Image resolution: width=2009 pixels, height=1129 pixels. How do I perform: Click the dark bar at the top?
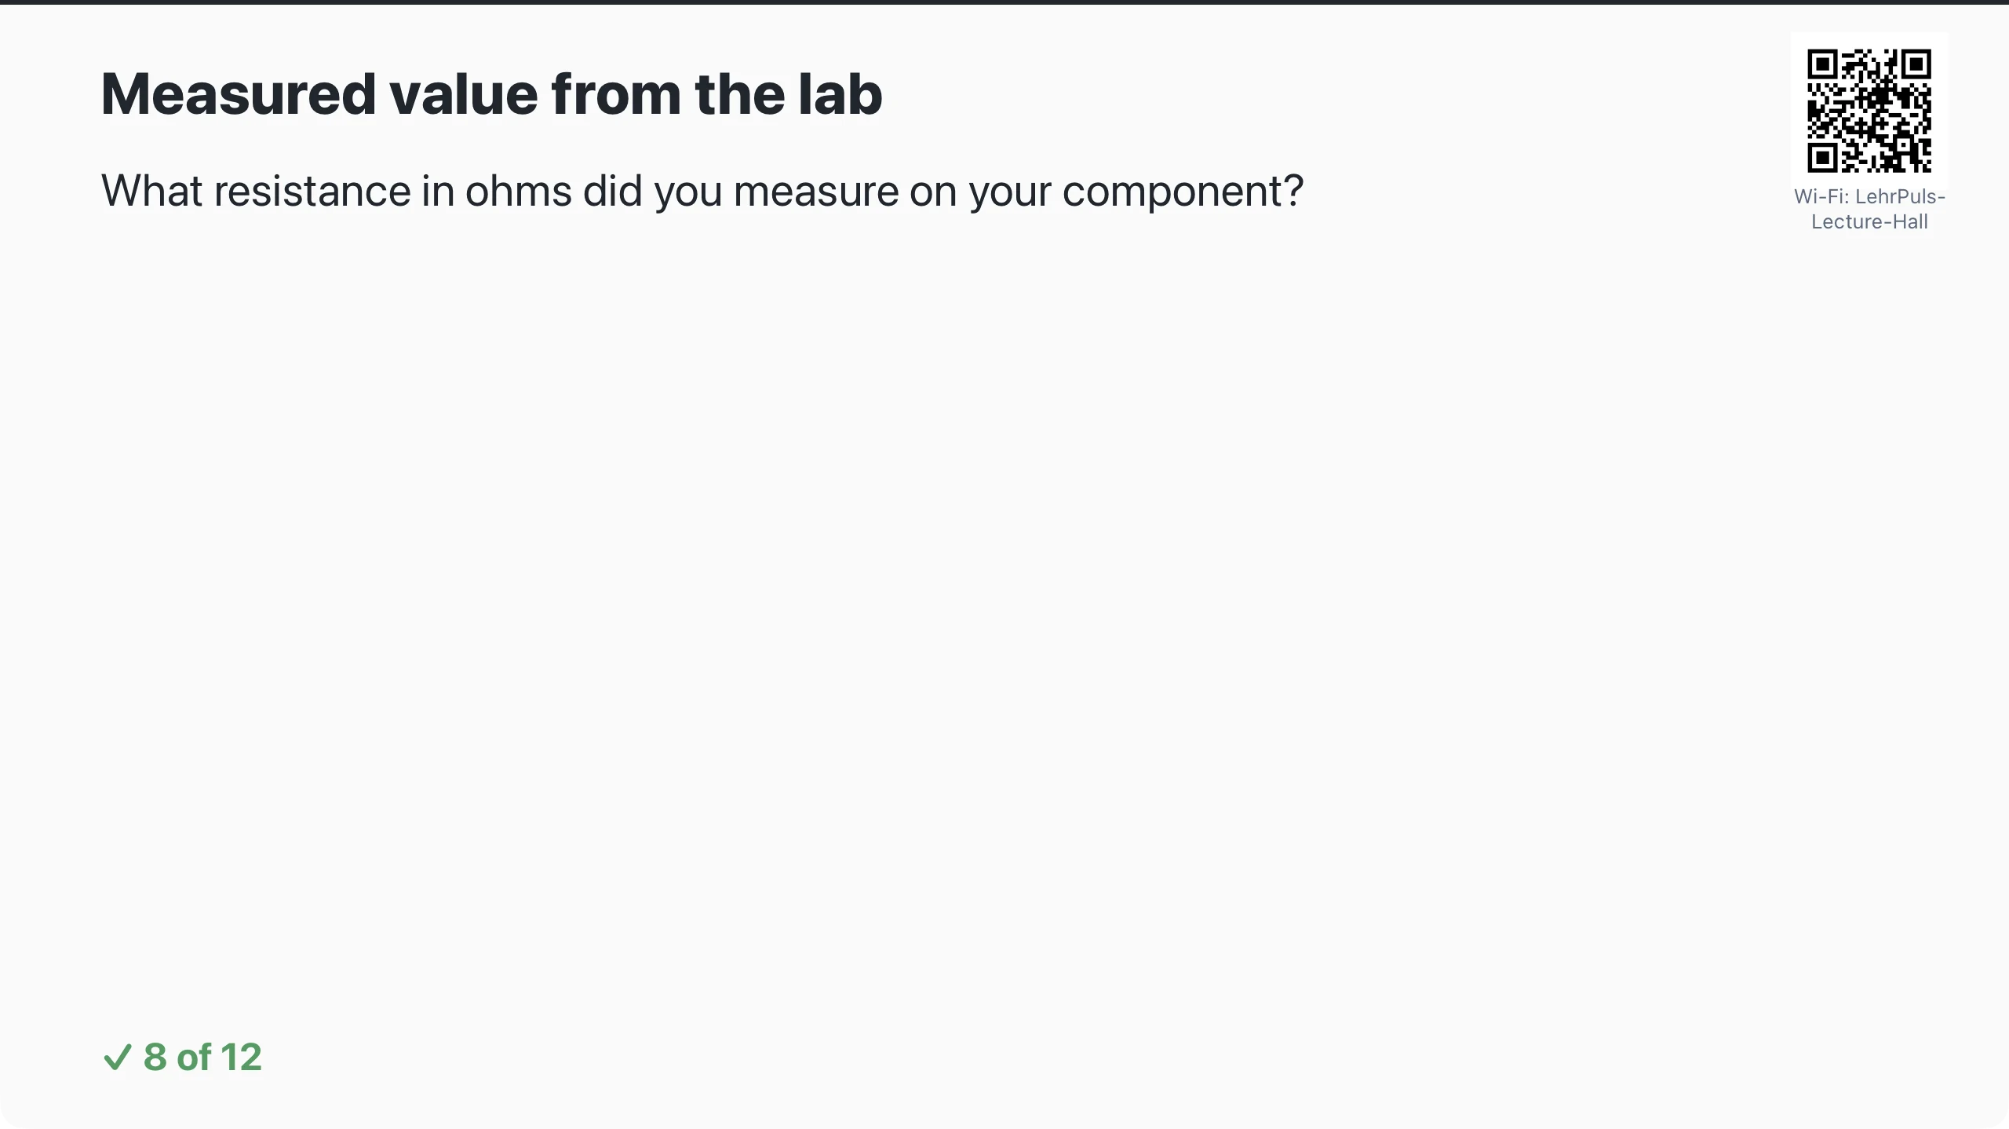click(x=1004, y=2)
